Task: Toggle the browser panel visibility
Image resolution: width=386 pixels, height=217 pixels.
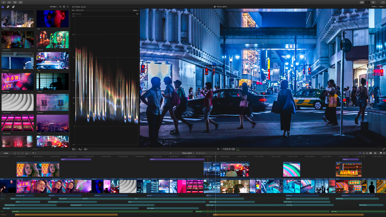Action: tap(362, 2)
